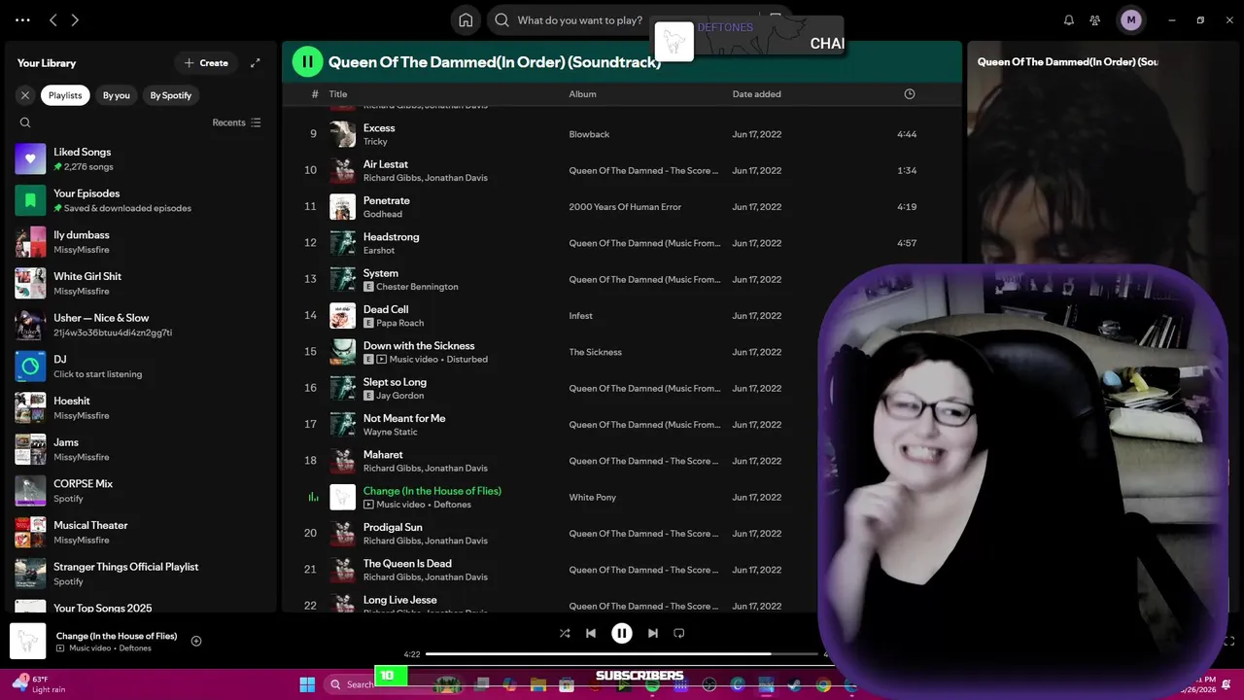Image resolution: width=1244 pixels, height=700 pixels.
Task: Toggle shuffle playback
Action: 565,633
